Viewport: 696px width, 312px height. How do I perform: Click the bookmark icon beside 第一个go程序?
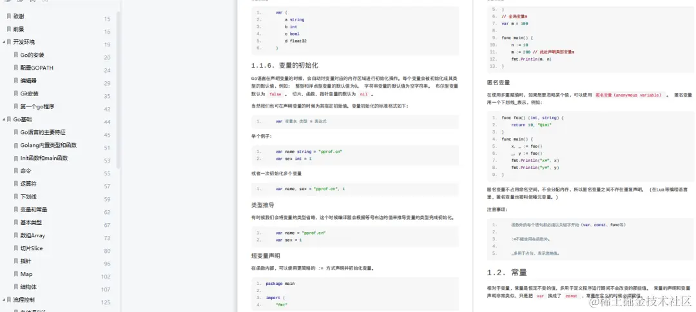click(16, 106)
